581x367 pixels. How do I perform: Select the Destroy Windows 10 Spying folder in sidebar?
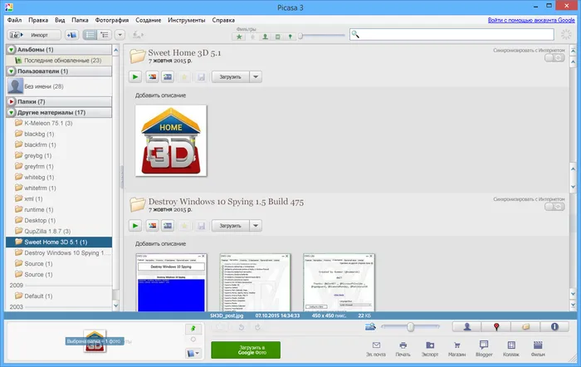(59, 252)
